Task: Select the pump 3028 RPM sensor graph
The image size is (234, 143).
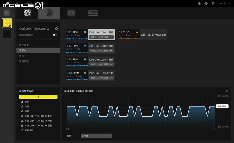Action: point(77,76)
